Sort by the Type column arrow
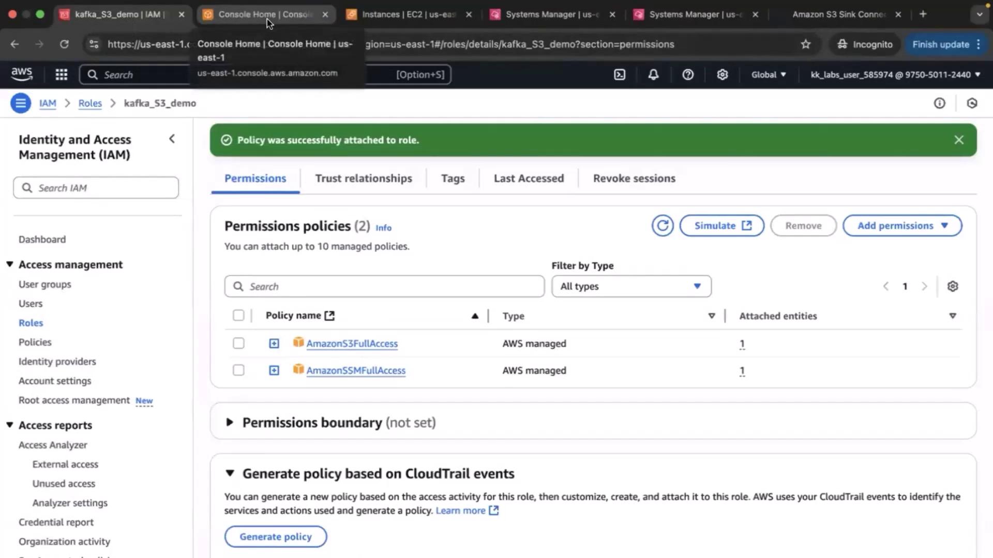 (x=712, y=316)
